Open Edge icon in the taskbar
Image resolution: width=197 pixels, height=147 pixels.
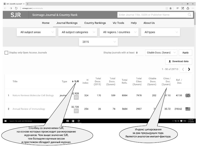[79, 121]
